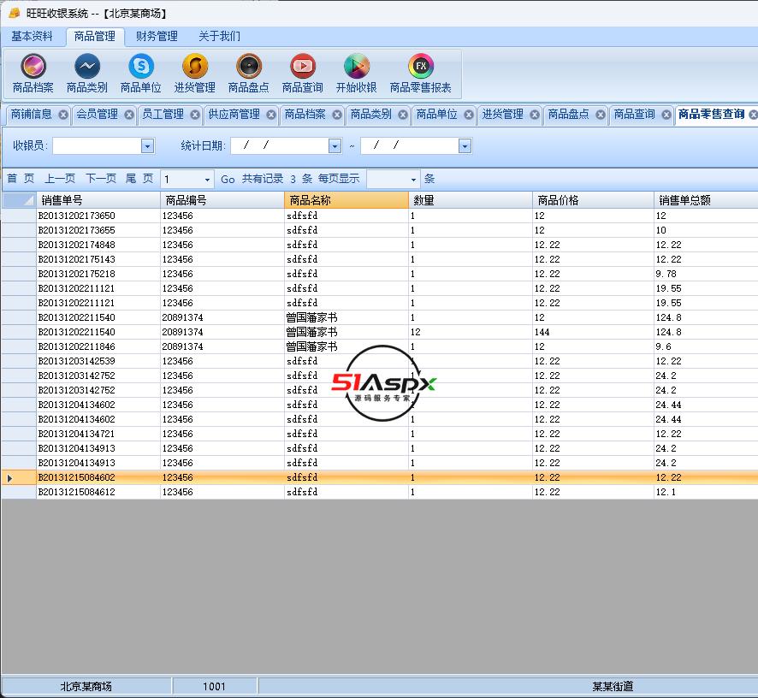
Task: Select the 商品零售查询 document tab
Action: point(711,115)
